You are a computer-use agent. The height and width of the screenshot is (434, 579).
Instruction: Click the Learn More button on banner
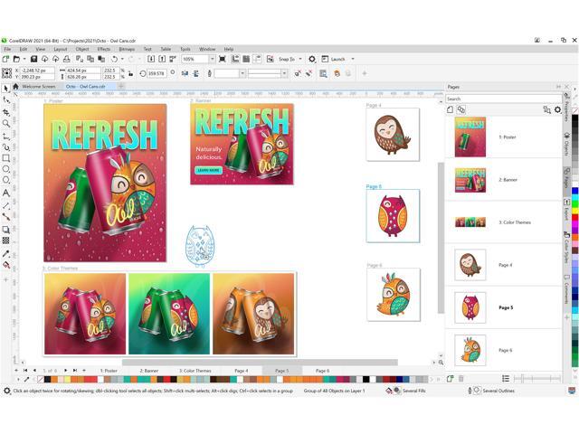(x=208, y=170)
